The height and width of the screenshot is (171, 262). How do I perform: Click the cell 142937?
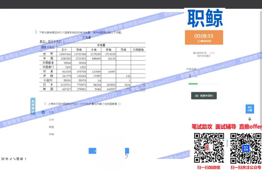click(111, 89)
